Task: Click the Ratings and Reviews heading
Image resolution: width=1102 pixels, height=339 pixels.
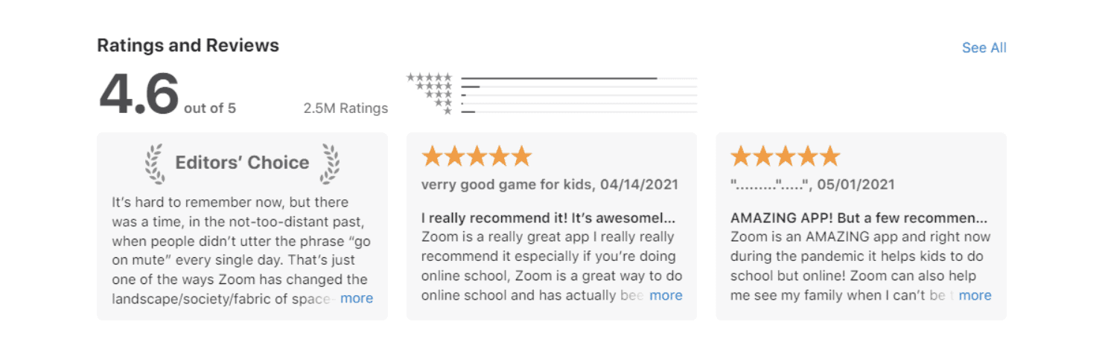Action: click(188, 45)
